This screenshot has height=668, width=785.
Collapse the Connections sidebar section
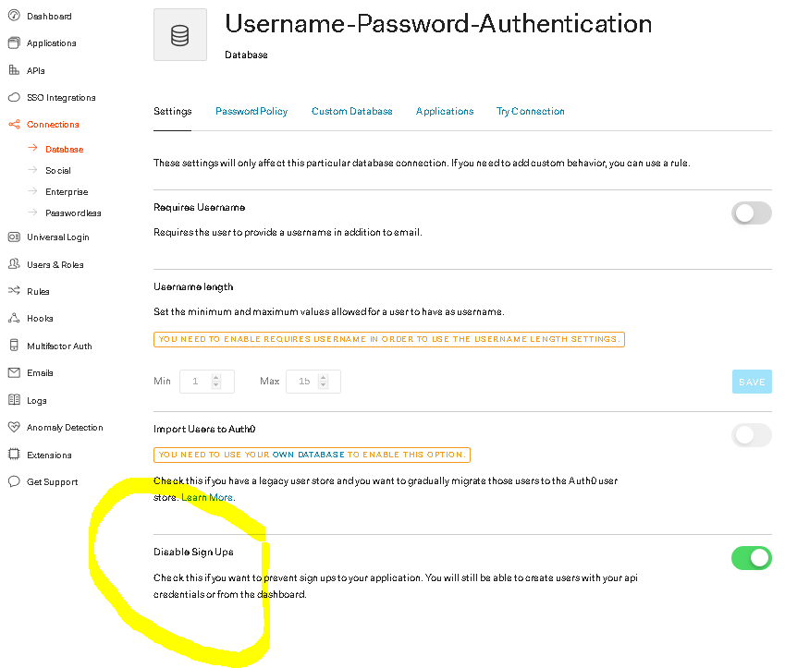pyautogui.click(x=53, y=124)
